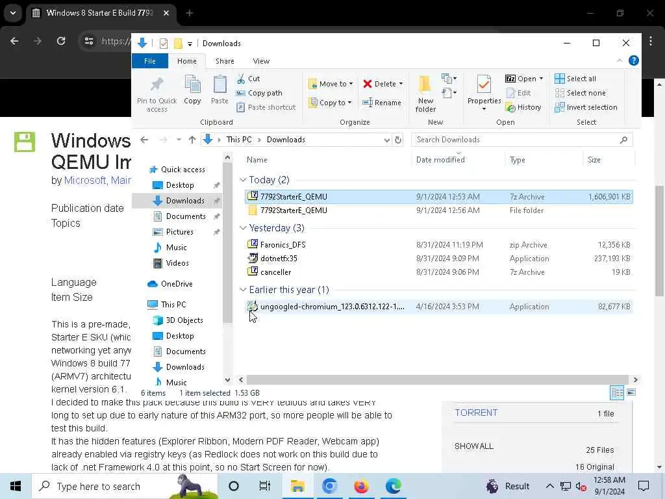
Task: Open the File ribbon tab
Action: (x=150, y=61)
